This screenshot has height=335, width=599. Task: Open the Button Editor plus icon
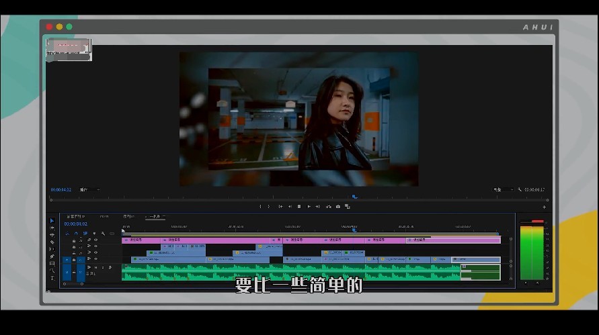(x=544, y=207)
